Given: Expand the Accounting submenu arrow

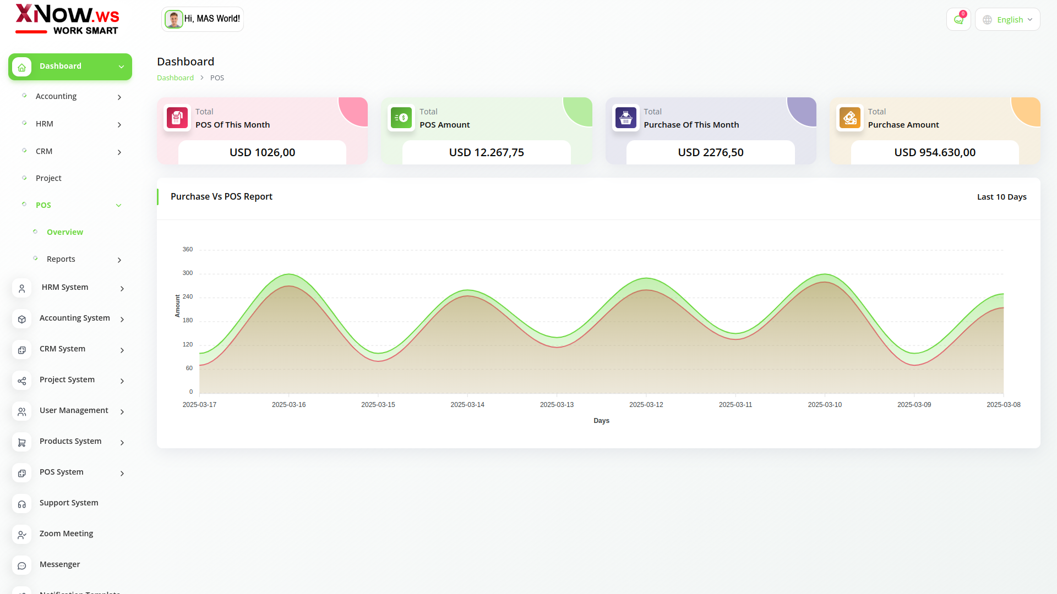Looking at the screenshot, I should click(x=119, y=97).
